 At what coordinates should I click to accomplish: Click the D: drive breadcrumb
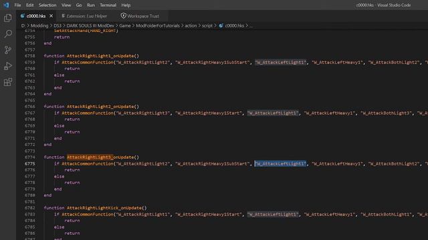(x=23, y=25)
